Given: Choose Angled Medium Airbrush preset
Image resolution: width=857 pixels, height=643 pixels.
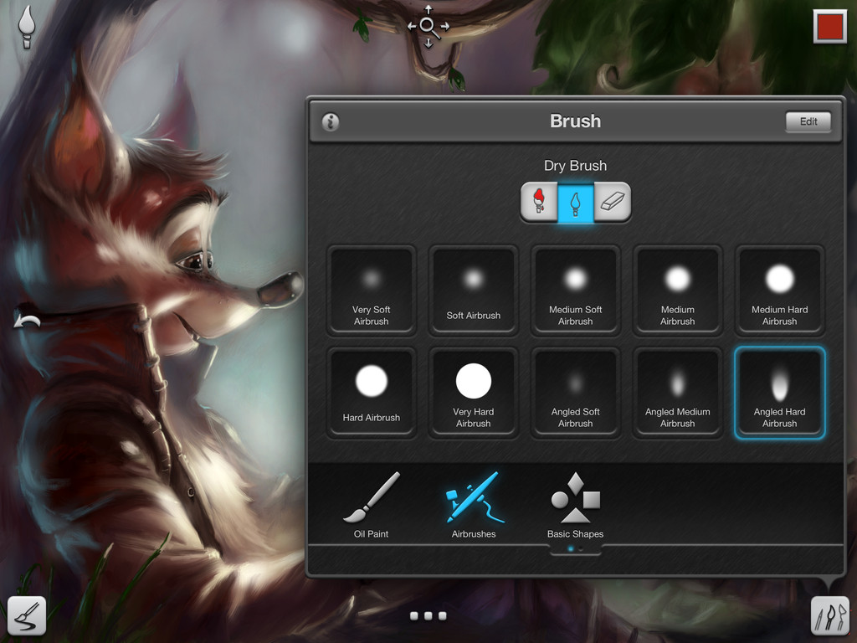Looking at the screenshot, I should pos(678,393).
